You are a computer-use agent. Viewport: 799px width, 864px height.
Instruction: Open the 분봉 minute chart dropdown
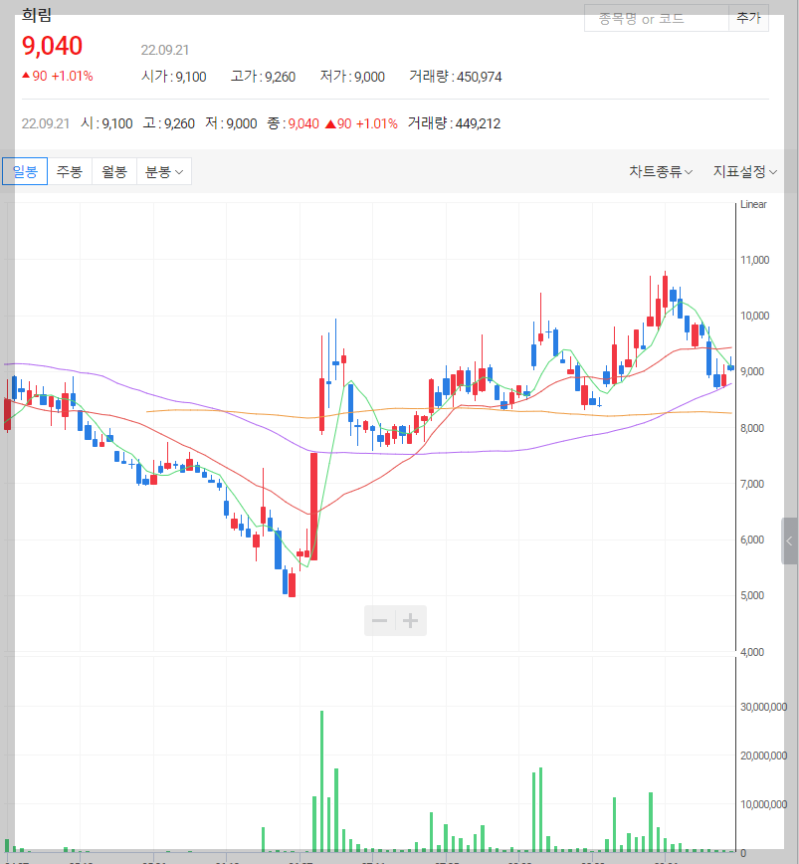[163, 171]
